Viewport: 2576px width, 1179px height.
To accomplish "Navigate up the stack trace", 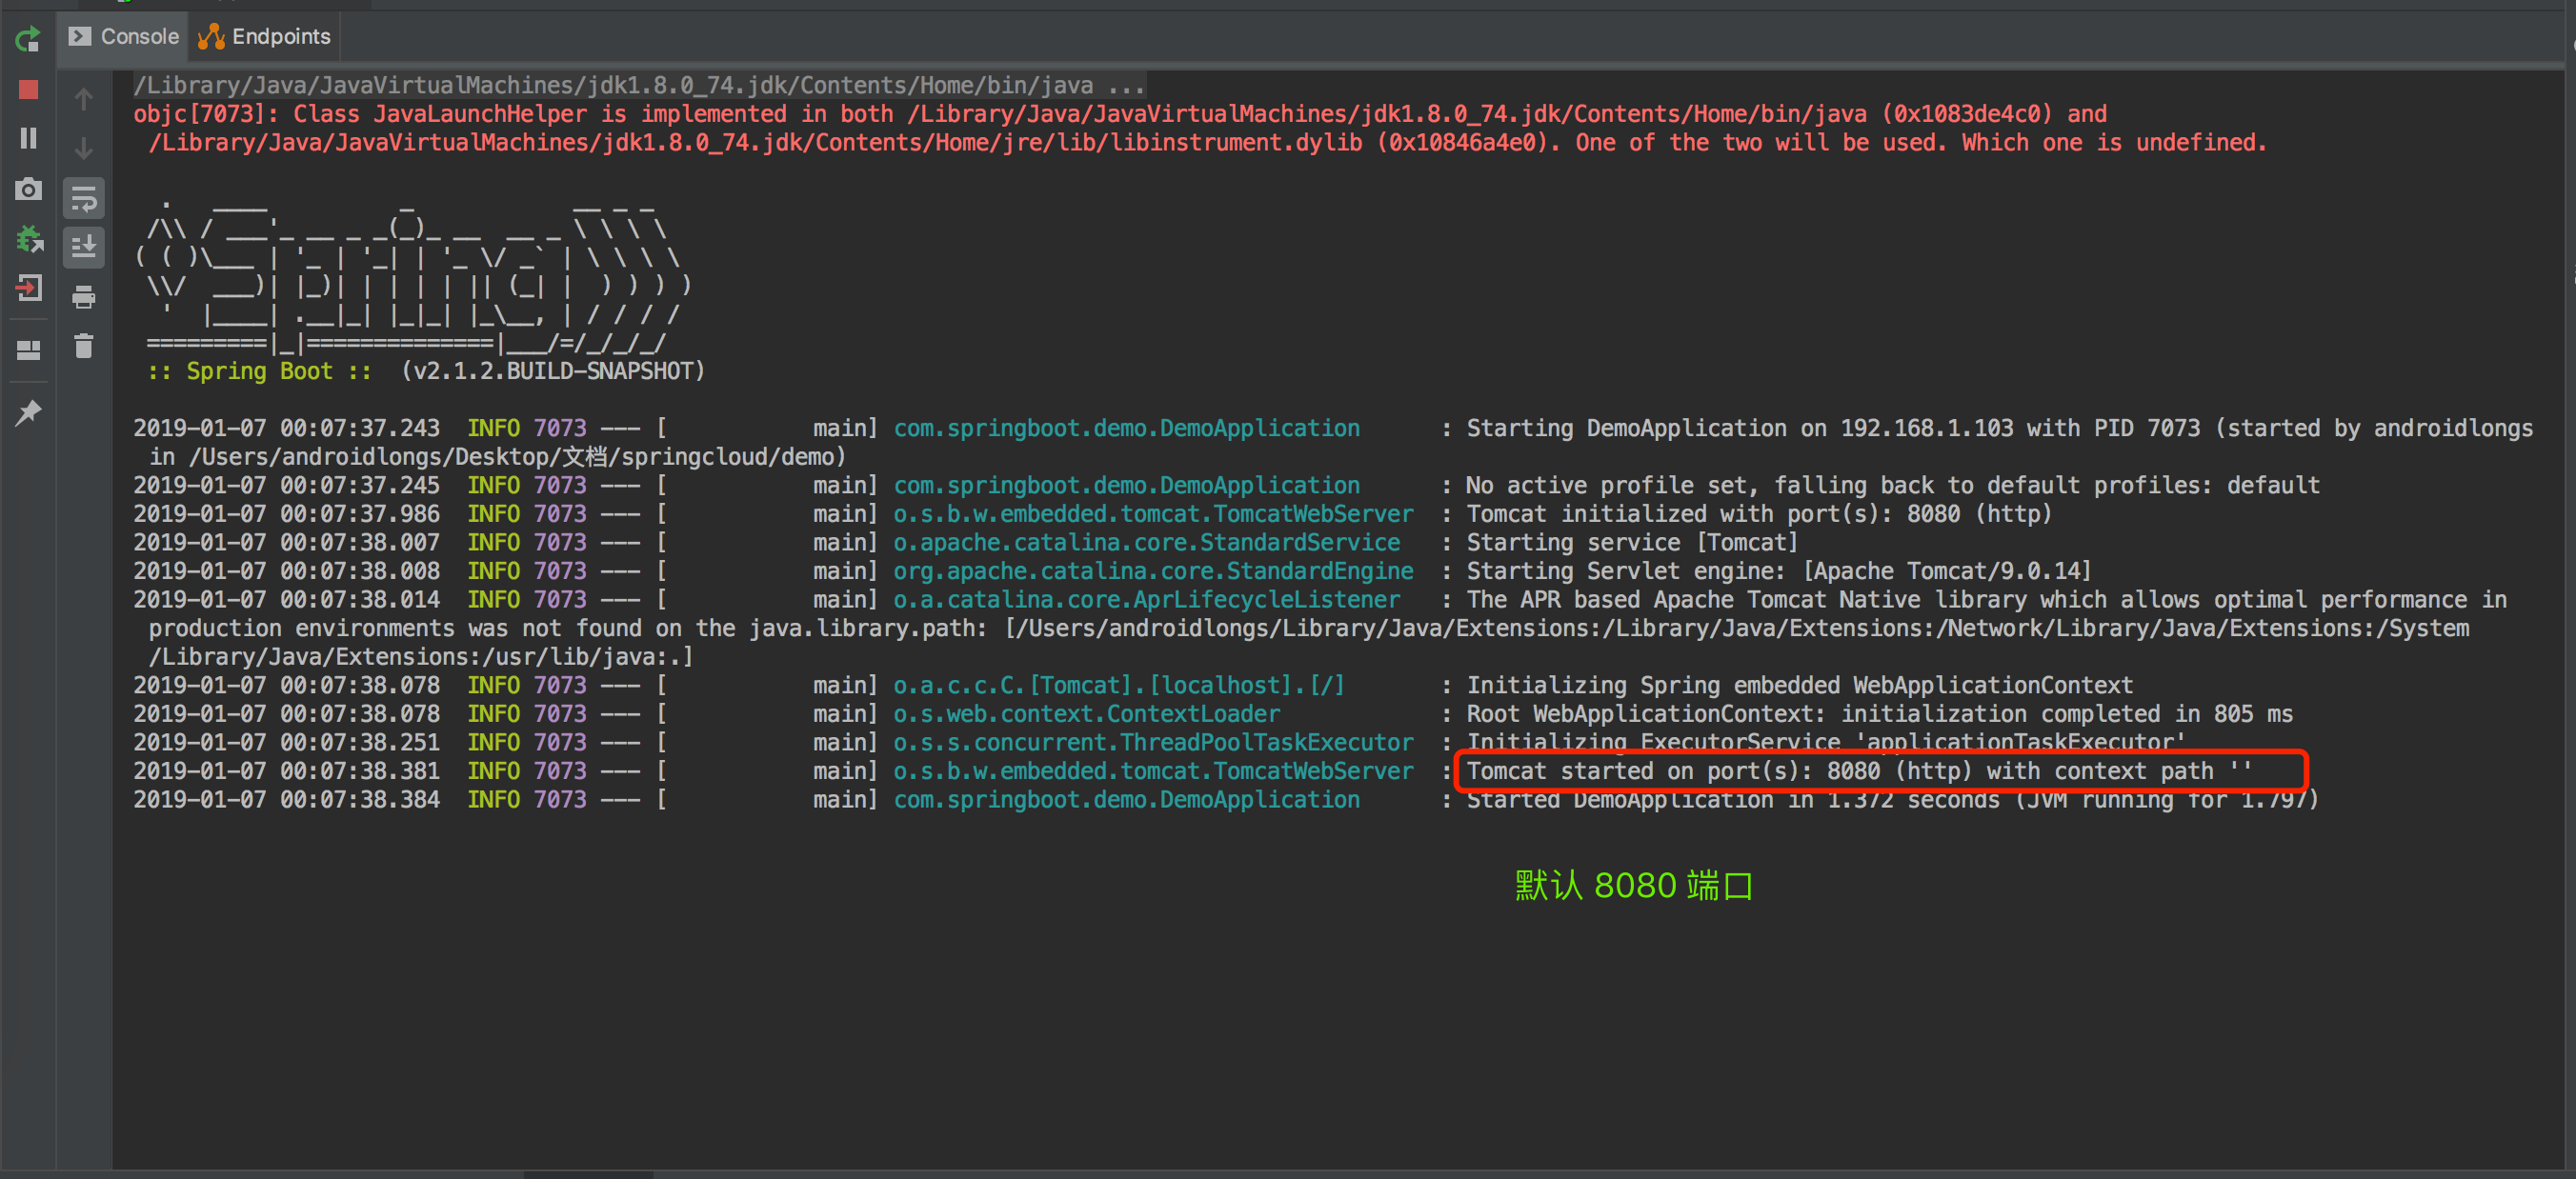I will point(84,99).
